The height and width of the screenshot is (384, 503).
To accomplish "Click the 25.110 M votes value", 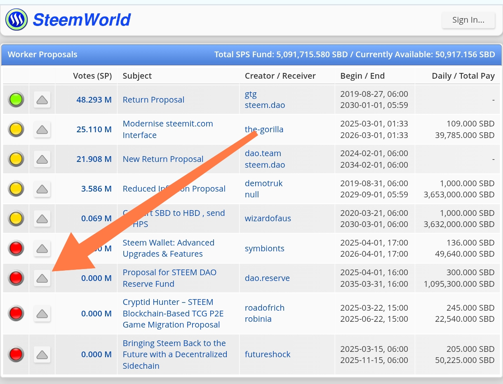I will [94, 129].
